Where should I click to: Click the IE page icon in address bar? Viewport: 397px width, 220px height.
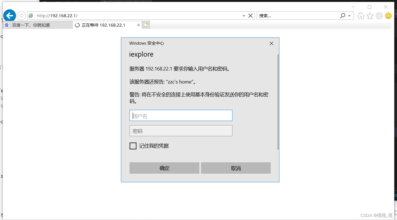31,16
